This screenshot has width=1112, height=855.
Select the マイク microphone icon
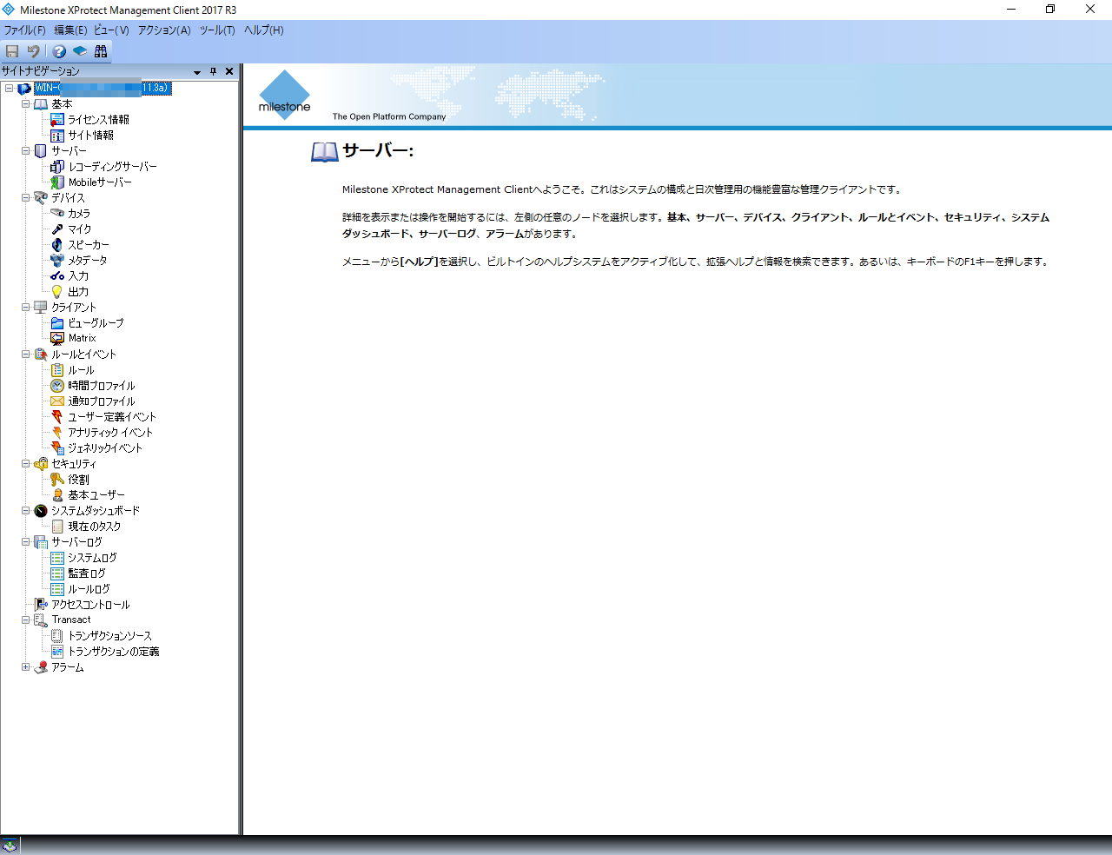tap(57, 229)
